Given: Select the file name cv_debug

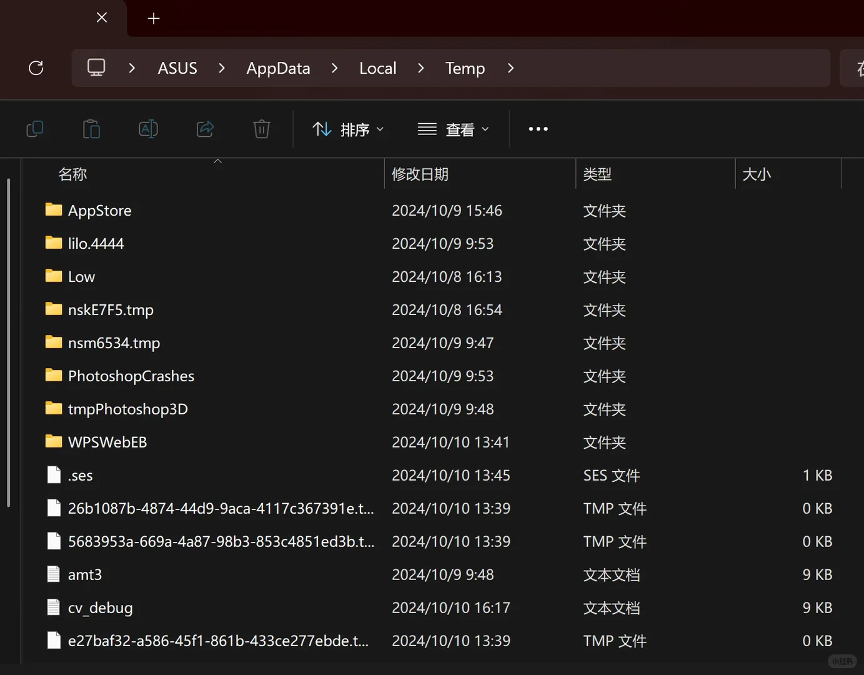Looking at the screenshot, I should click(x=101, y=608).
